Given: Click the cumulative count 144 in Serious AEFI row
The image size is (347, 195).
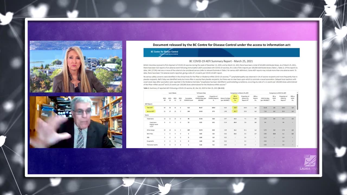Looking at the screenshot, I should click(x=188, y=111).
